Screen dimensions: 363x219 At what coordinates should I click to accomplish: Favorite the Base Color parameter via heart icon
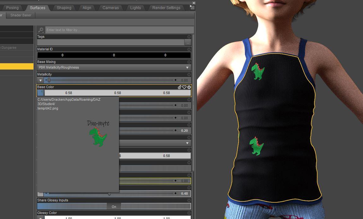(x=184, y=87)
